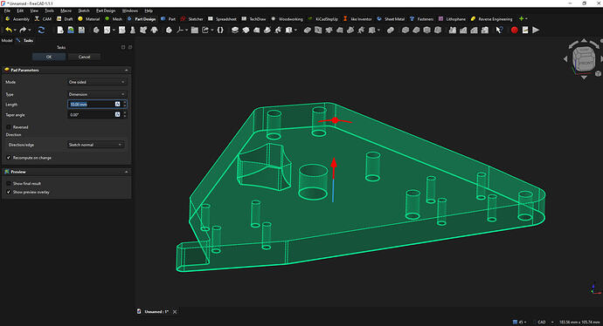Switch to the Sketcher workbench tab
This screenshot has height=326, width=603.
(191, 19)
